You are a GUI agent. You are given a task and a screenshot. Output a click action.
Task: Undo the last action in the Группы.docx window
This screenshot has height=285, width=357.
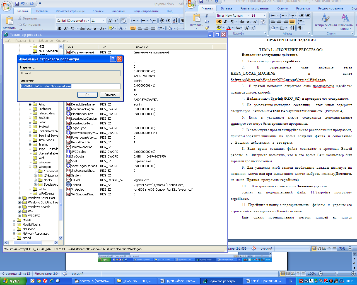[23, 4]
